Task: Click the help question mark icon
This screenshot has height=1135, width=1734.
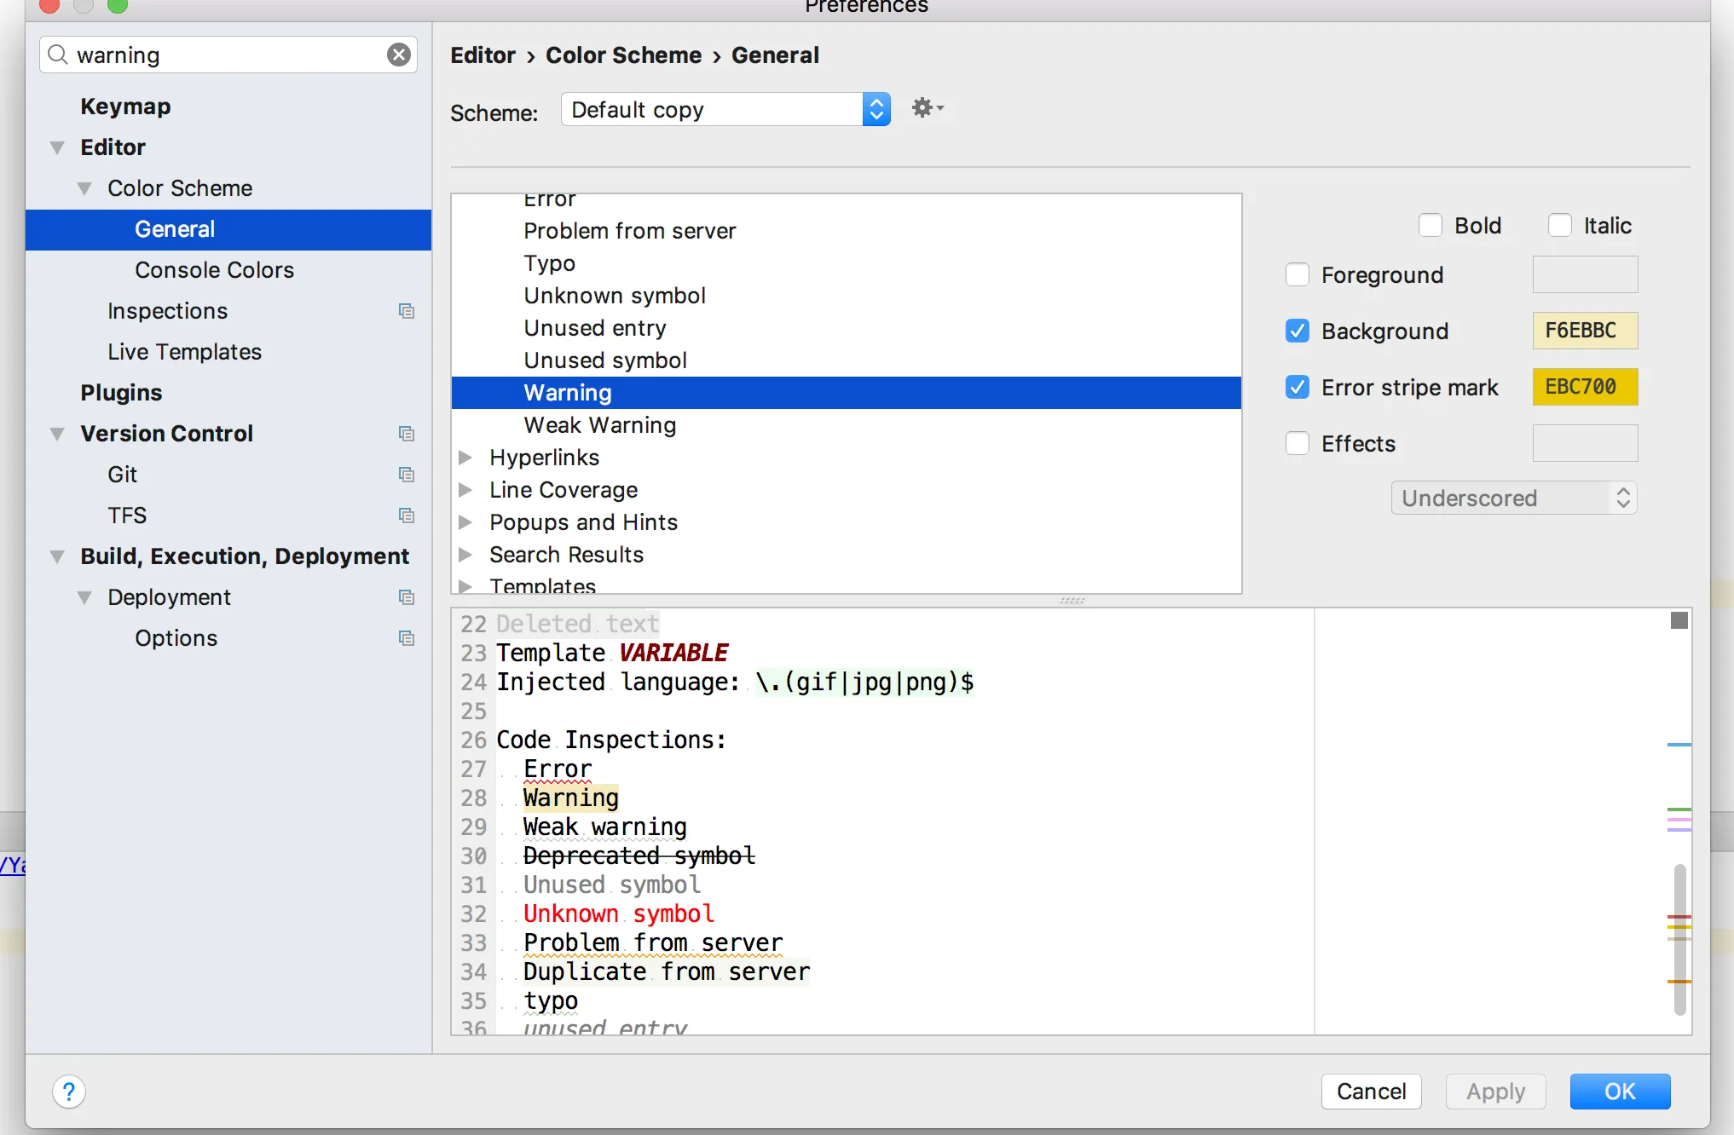Action: point(68,1092)
